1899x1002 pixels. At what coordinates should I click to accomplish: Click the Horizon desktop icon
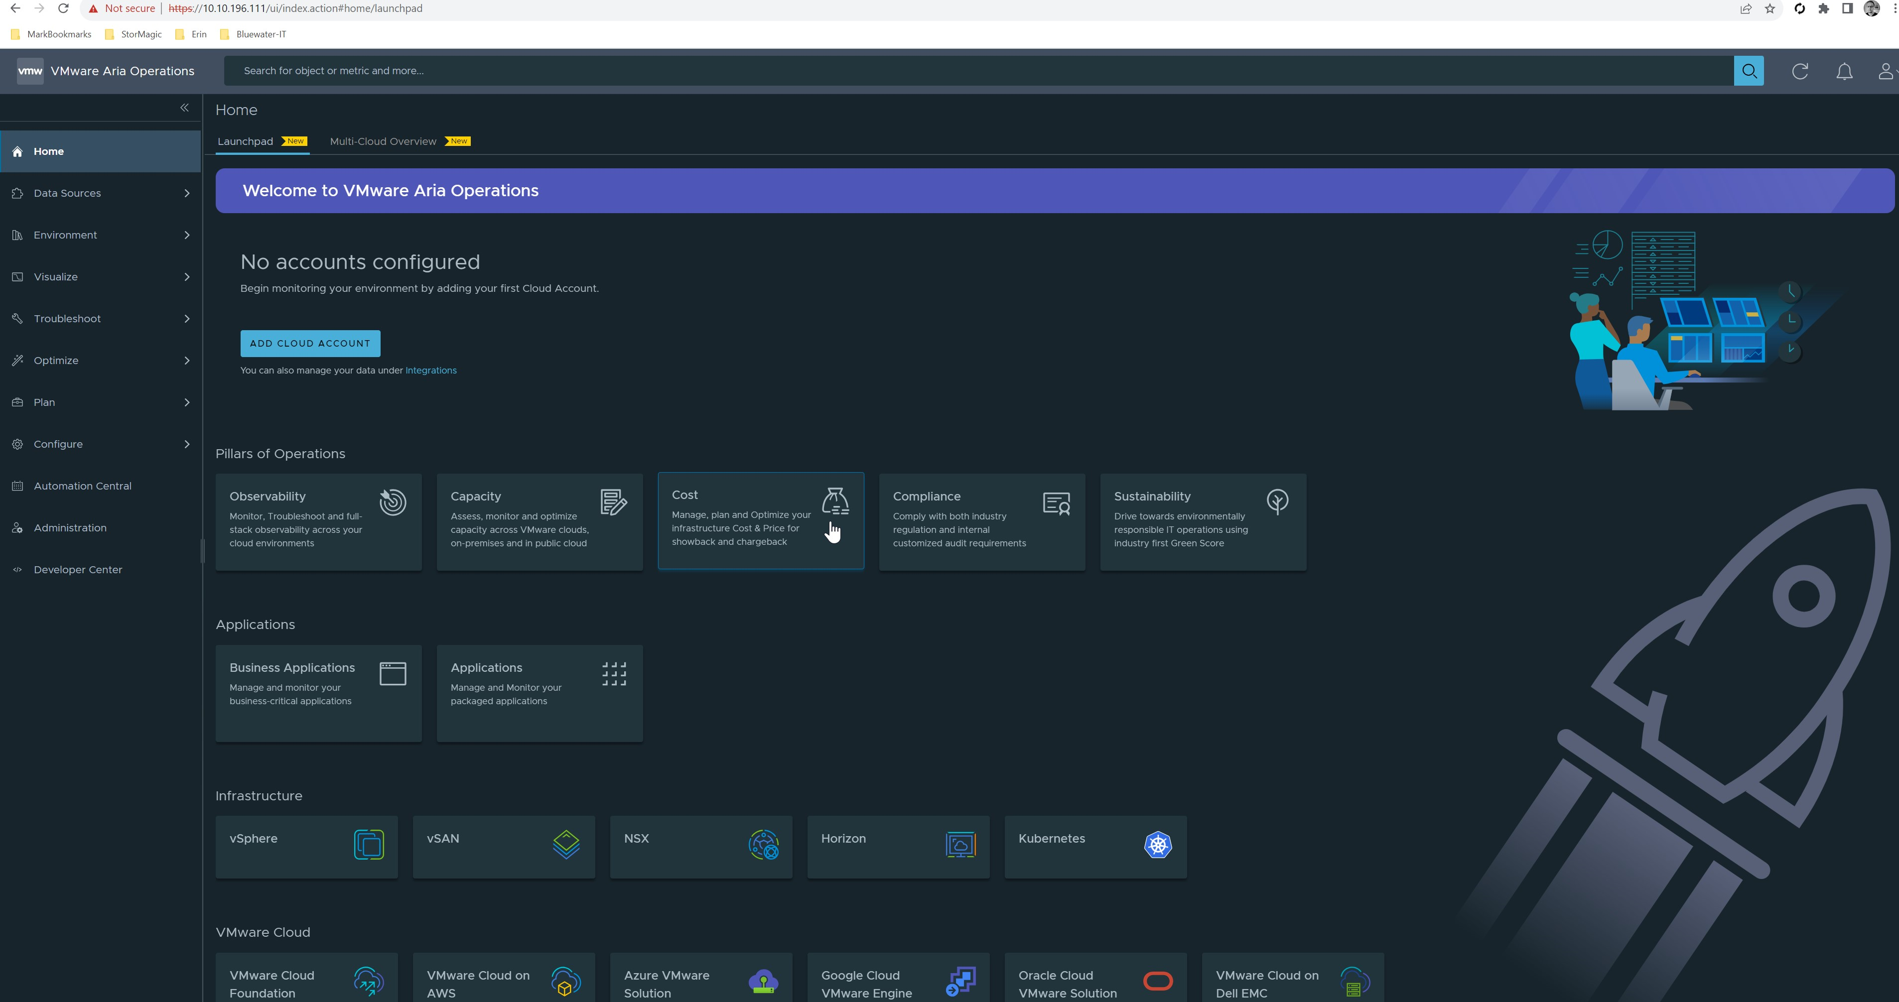click(x=960, y=844)
